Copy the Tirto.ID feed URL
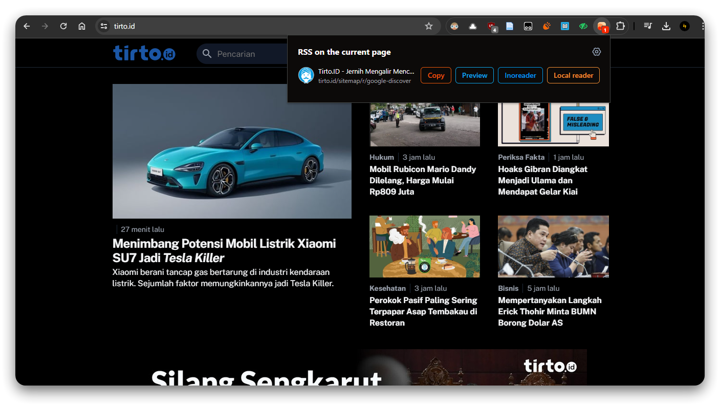 [x=436, y=75]
